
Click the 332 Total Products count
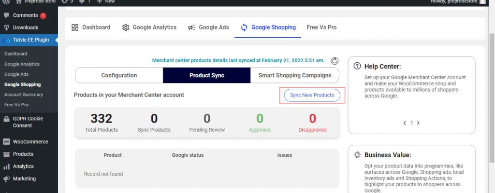tap(102, 119)
